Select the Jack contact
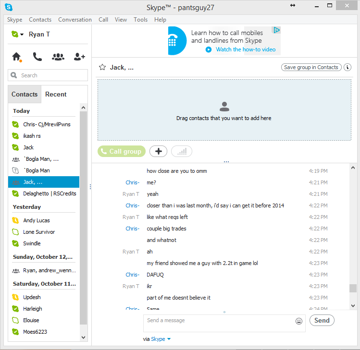Viewport: 360px width, 350px height. click(44, 147)
